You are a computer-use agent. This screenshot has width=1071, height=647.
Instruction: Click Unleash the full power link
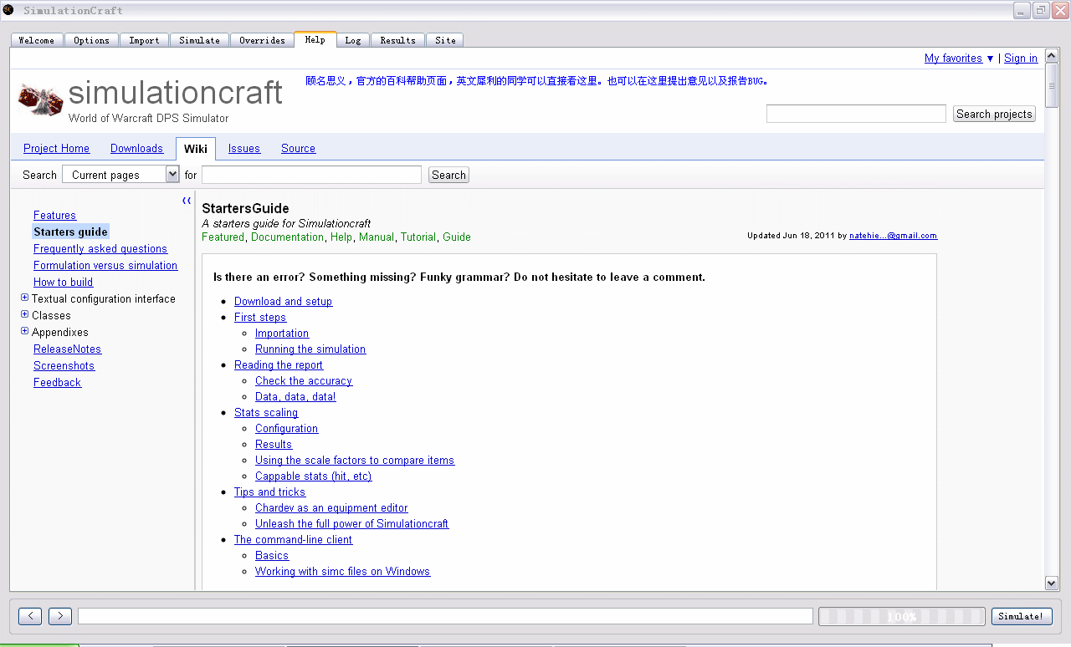pyautogui.click(x=351, y=523)
